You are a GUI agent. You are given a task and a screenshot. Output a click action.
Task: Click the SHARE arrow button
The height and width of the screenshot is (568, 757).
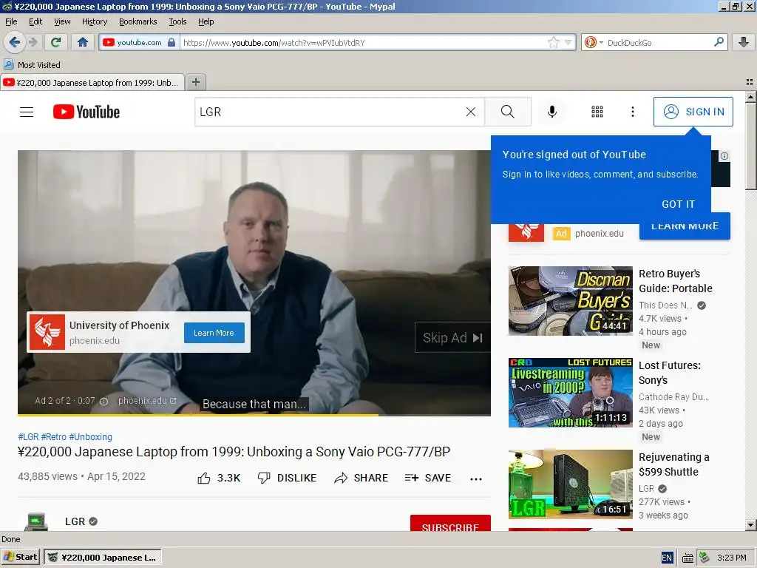[x=361, y=478]
